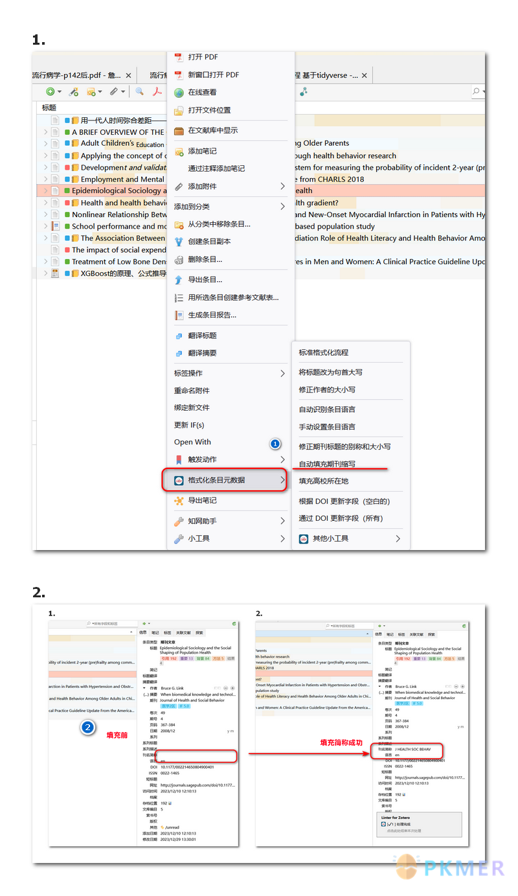Expand the 添加到分类 submenu arrow
The height and width of the screenshot is (896, 518).
[282, 207]
